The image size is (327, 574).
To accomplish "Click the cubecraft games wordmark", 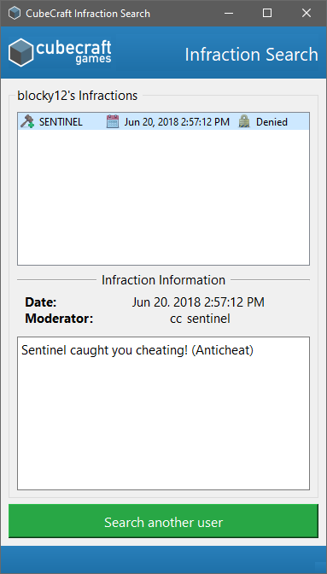I will pyautogui.click(x=73, y=52).
